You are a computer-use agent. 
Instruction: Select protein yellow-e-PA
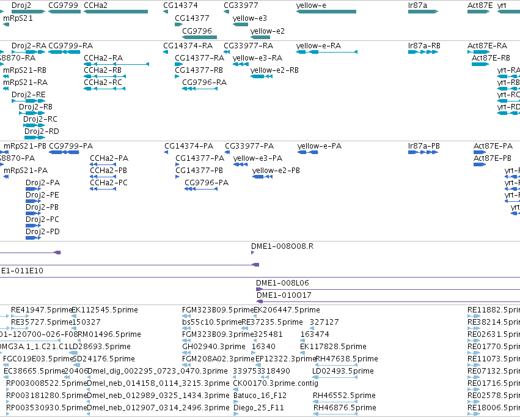click(x=308, y=152)
